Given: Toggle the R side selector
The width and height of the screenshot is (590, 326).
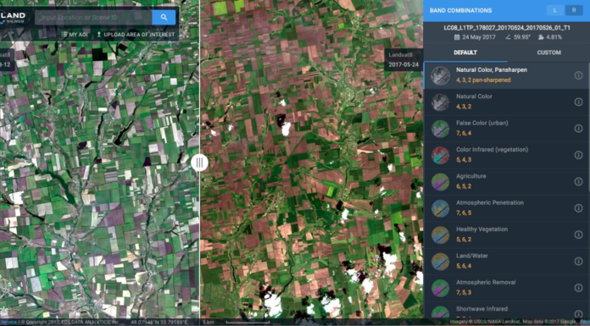Looking at the screenshot, I should [574, 10].
